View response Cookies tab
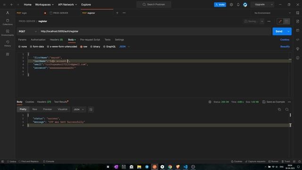 [x=30, y=102]
